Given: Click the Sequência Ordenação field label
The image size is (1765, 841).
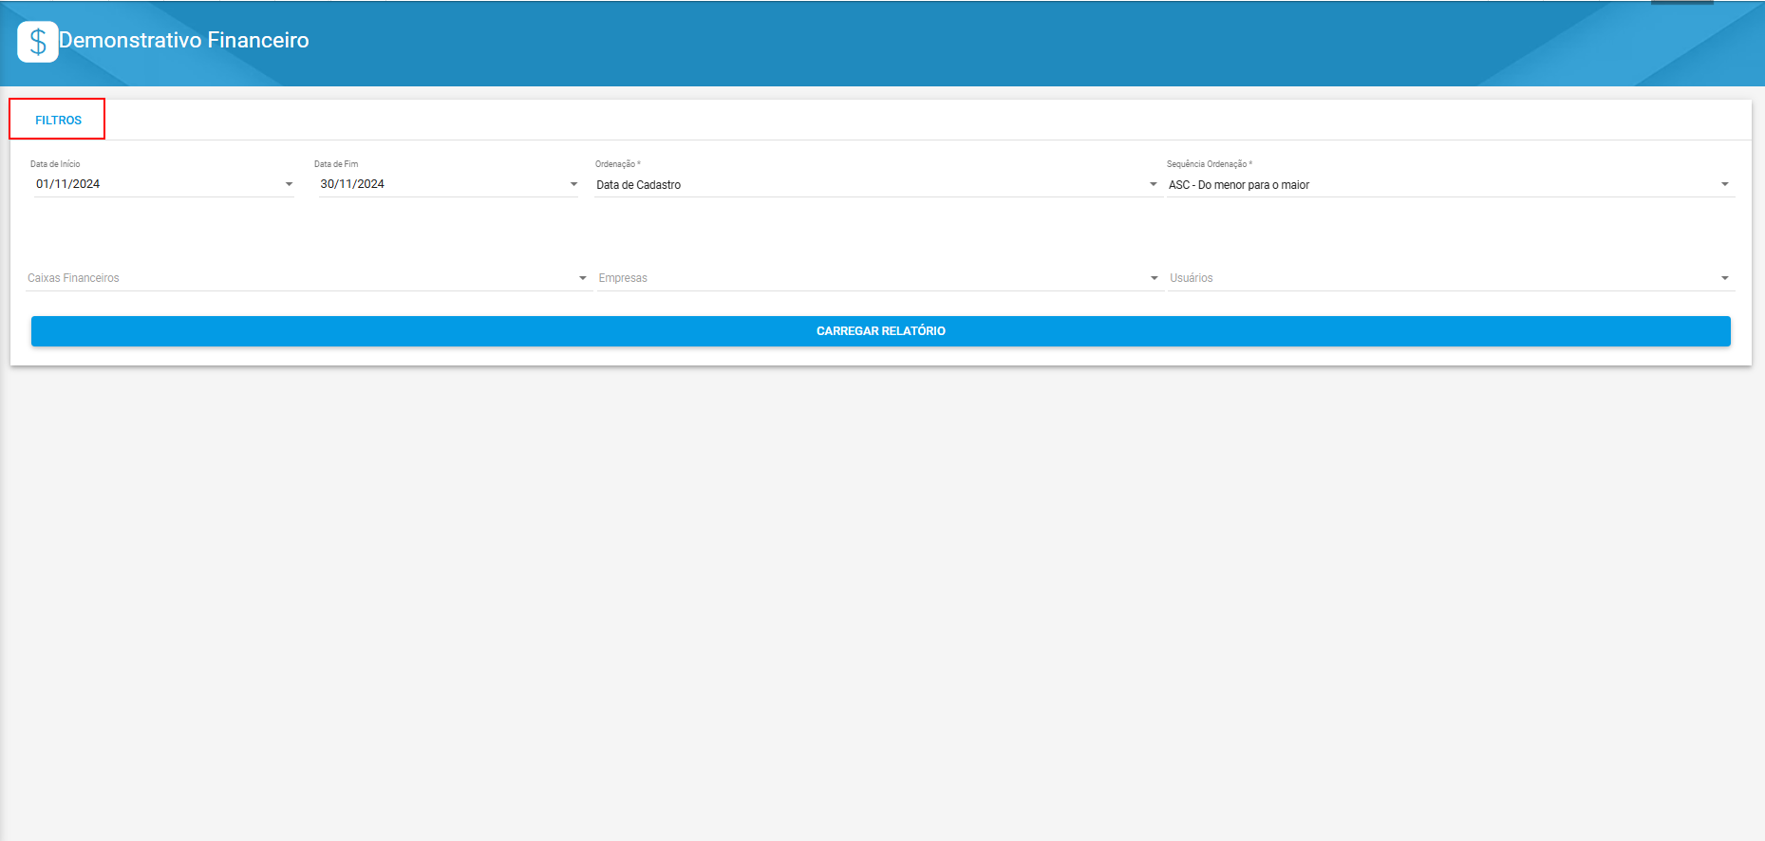Looking at the screenshot, I should point(1210,164).
